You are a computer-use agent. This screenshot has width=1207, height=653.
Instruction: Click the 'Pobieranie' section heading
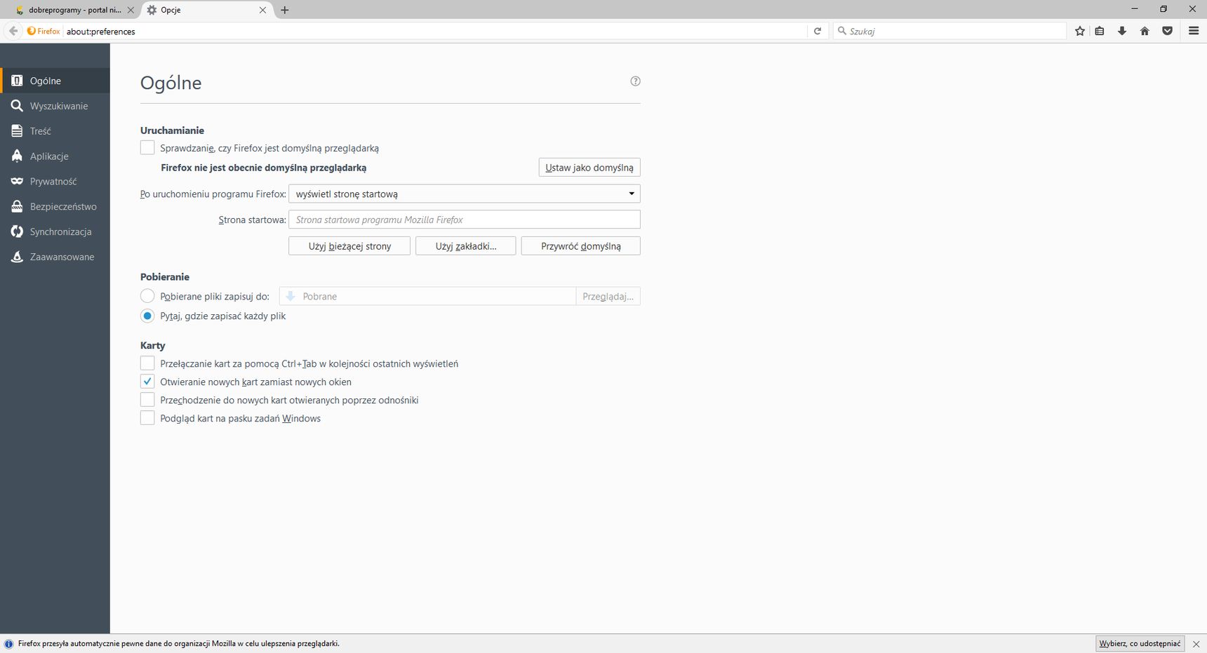pyautogui.click(x=165, y=277)
